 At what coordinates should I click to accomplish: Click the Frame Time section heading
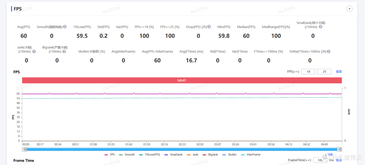[x=24, y=161]
